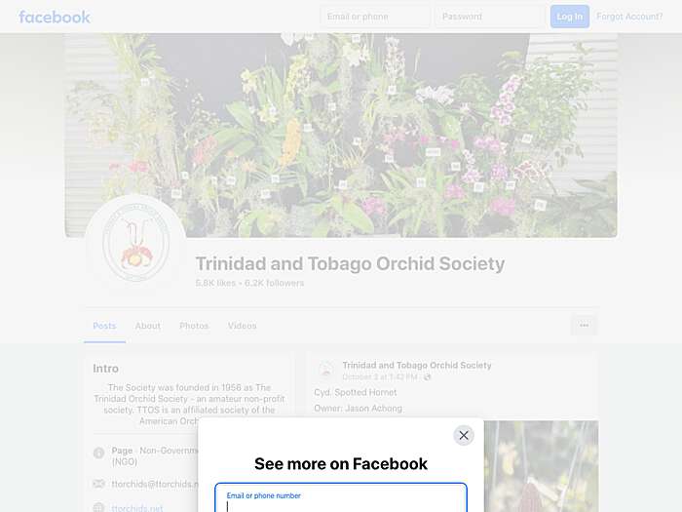Click the email envelope icon in Intro
682x512 pixels.
click(x=99, y=484)
